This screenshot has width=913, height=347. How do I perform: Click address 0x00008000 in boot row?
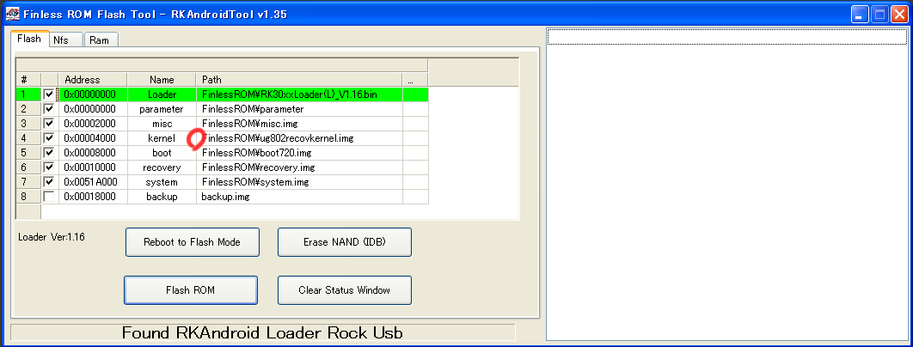(93, 153)
